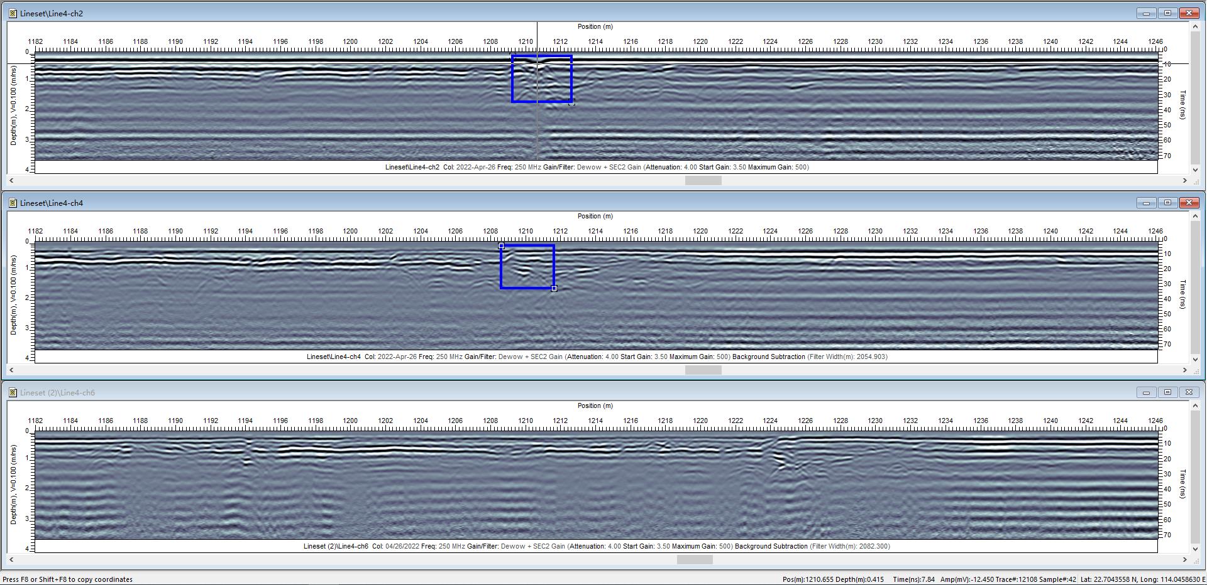The width and height of the screenshot is (1207, 585).
Task: Select the blue zoom rectangle in the ch2 profile
Action: tap(542, 79)
